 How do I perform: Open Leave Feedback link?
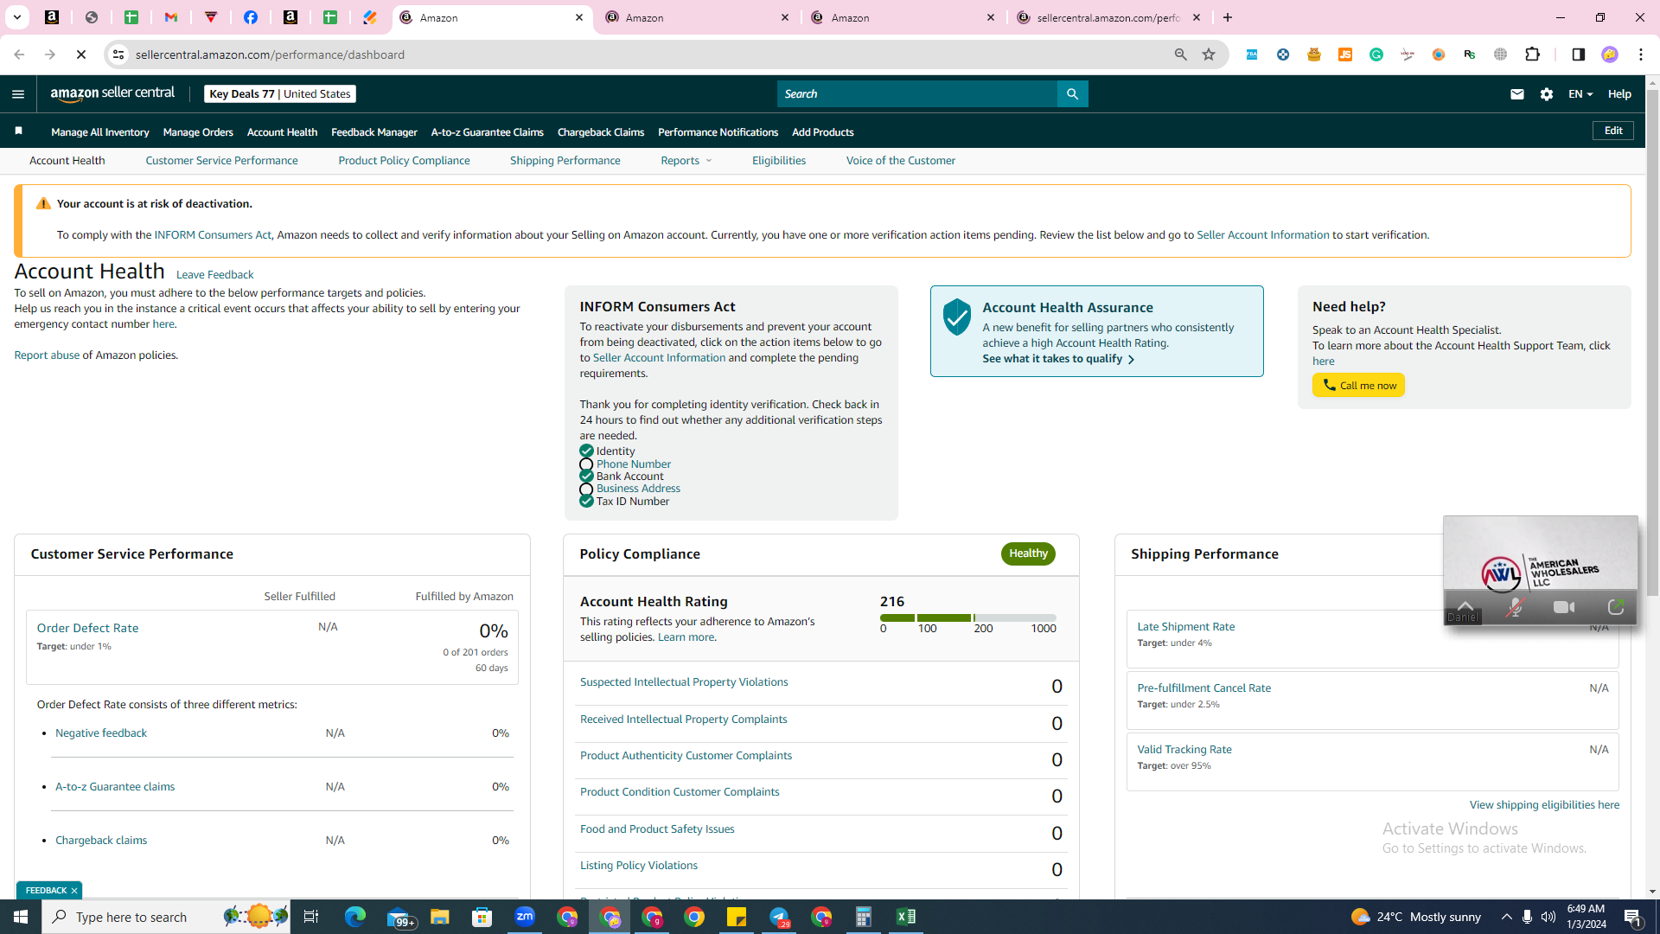click(x=214, y=275)
